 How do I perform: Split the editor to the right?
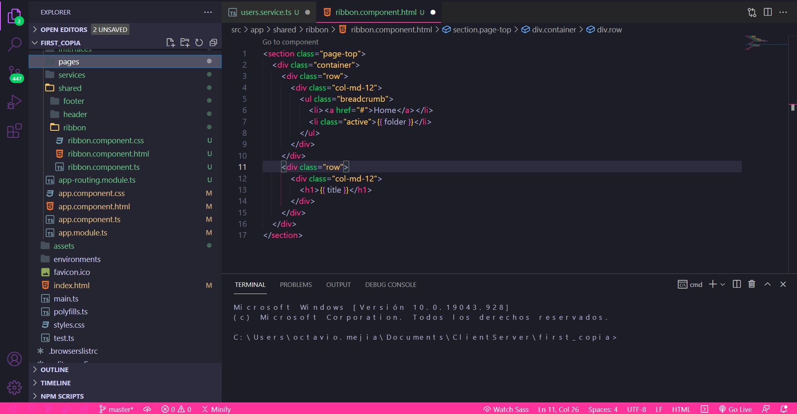[768, 12]
